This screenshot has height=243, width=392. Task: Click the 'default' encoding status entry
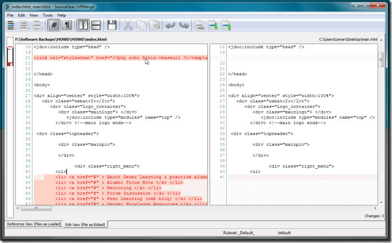(x=284, y=233)
